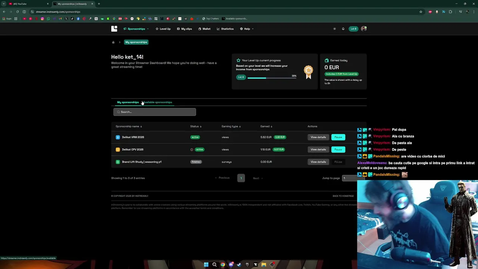View details of Delikat CPV 2026
The width and height of the screenshot is (478, 269).
318,149
